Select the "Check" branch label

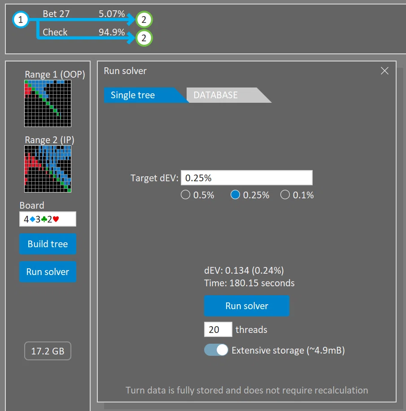click(x=55, y=32)
